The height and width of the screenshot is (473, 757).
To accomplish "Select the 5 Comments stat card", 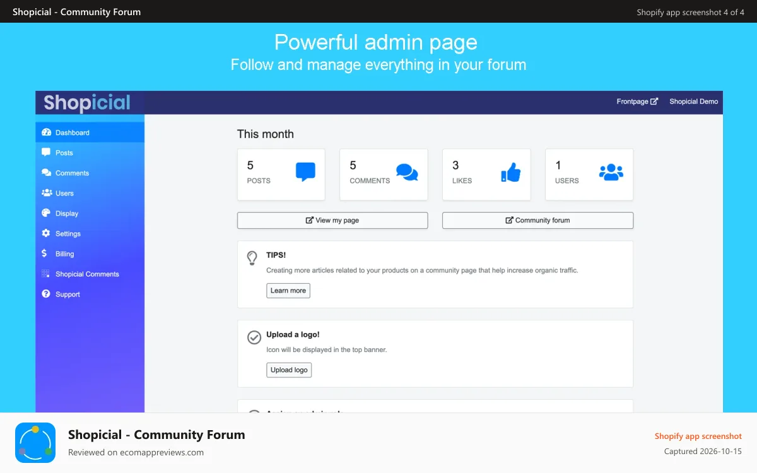I will 384,175.
